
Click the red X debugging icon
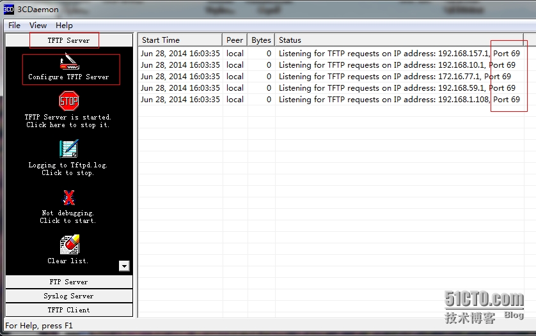coord(68,197)
